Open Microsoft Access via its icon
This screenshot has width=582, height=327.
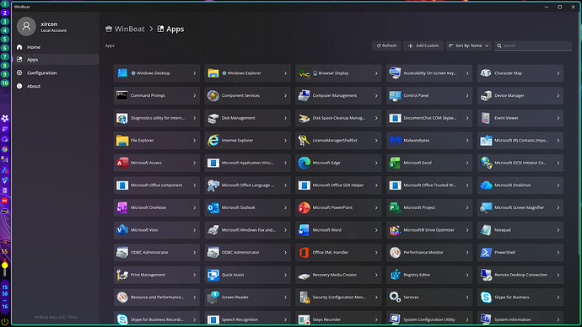pyautogui.click(x=122, y=163)
